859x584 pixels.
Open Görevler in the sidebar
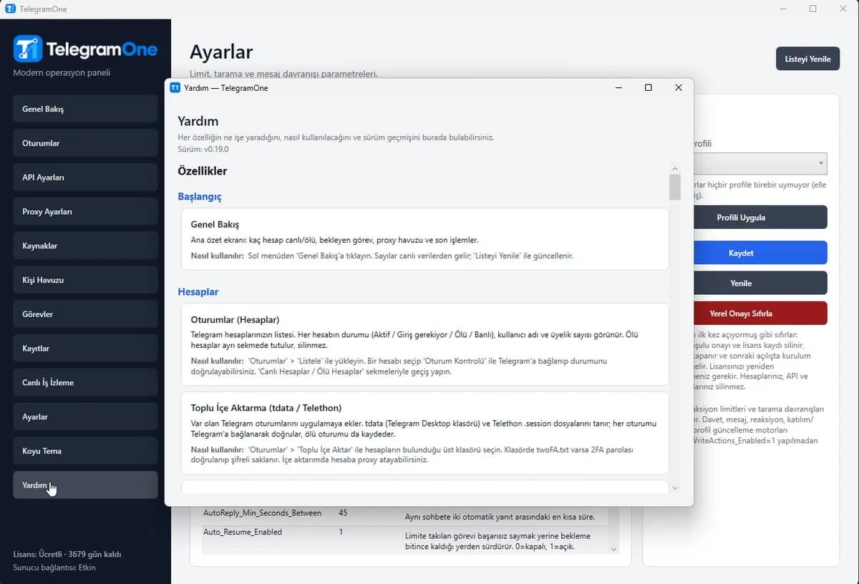click(x=85, y=314)
